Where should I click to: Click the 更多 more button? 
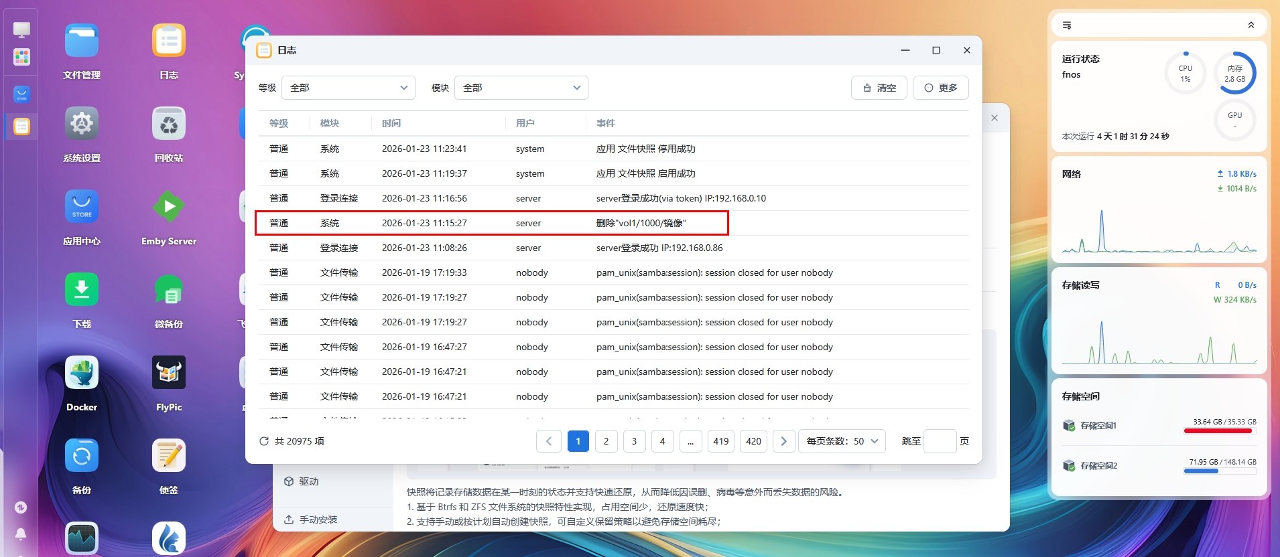tap(941, 88)
